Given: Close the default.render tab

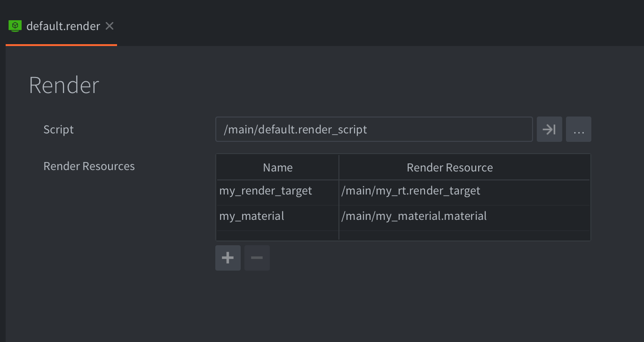Looking at the screenshot, I should 109,26.
